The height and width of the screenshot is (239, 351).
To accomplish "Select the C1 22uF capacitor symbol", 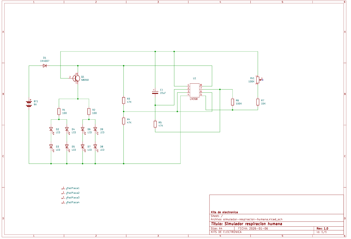I will click(x=155, y=92).
